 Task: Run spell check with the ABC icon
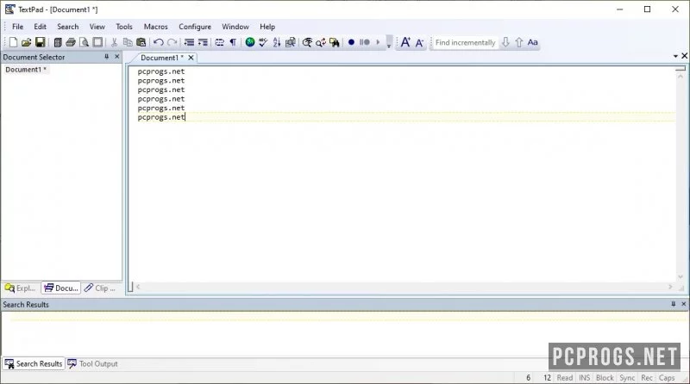click(263, 42)
